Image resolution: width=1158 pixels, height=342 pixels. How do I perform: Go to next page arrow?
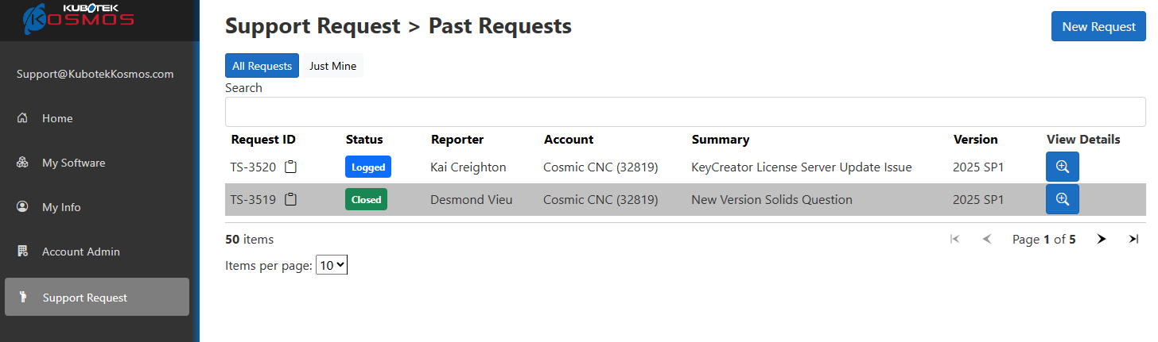point(1102,239)
